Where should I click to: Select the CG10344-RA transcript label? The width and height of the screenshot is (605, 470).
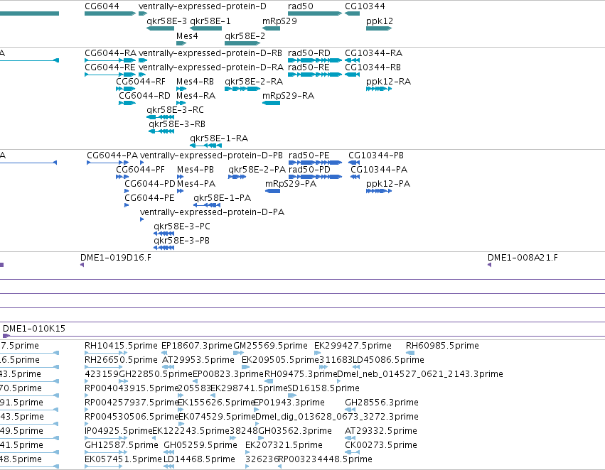click(373, 53)
